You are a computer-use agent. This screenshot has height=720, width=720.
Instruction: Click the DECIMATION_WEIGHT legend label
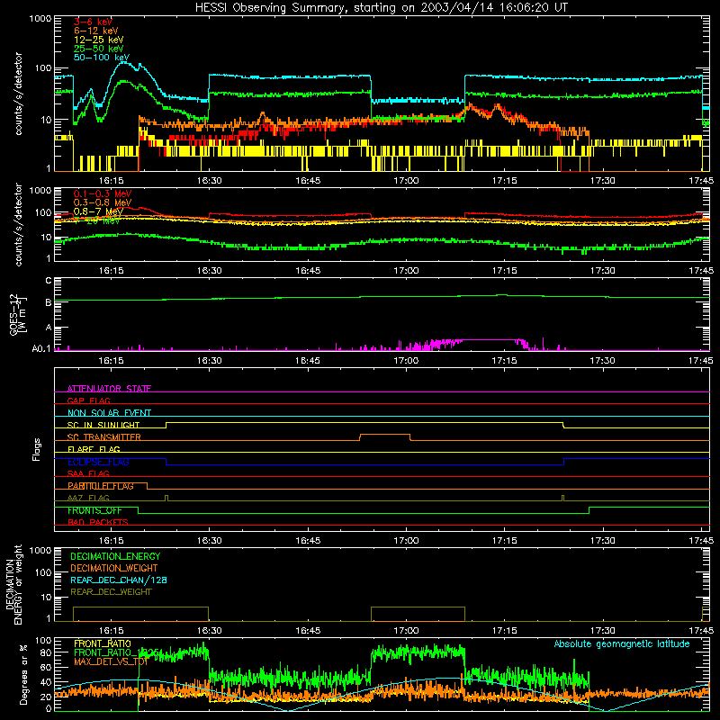[x=114, y=568]
